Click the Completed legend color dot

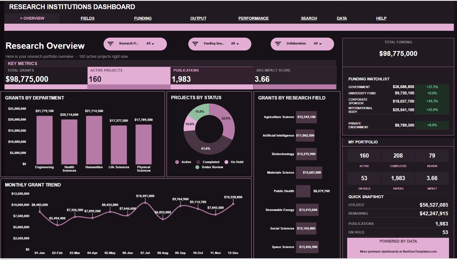[198, 162]
